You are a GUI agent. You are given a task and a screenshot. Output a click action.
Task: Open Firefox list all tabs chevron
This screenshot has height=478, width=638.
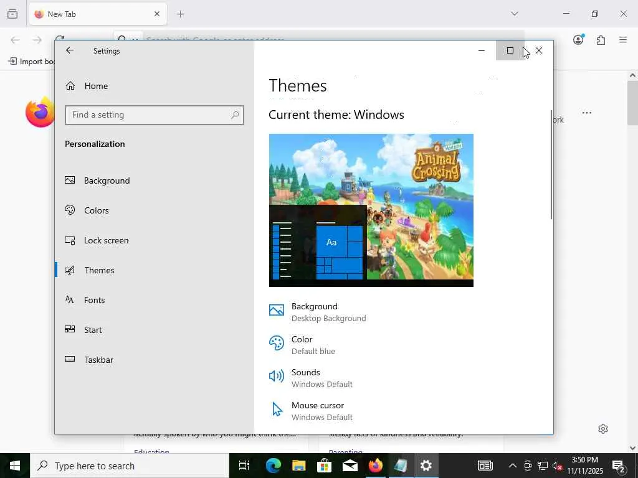click(x=515, y=14)
